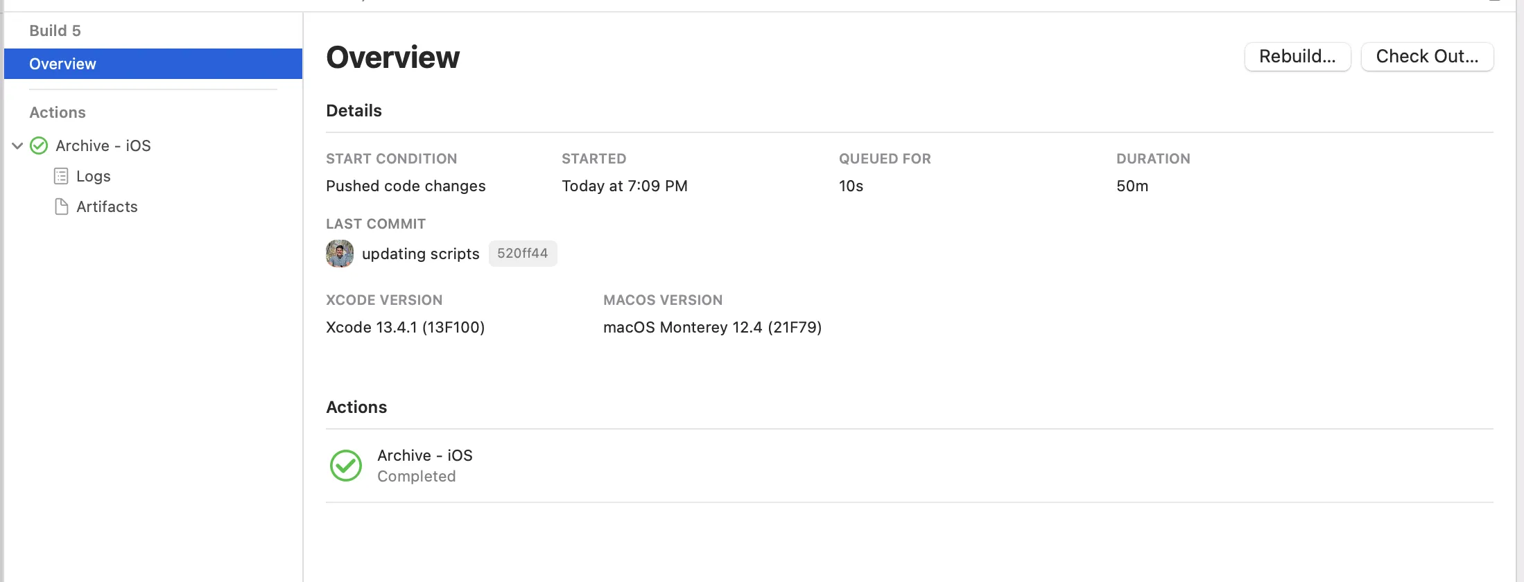Click the "Today at 7:09 PM" start time
This screenshot has width=1524, height=582.
(624, 186)
